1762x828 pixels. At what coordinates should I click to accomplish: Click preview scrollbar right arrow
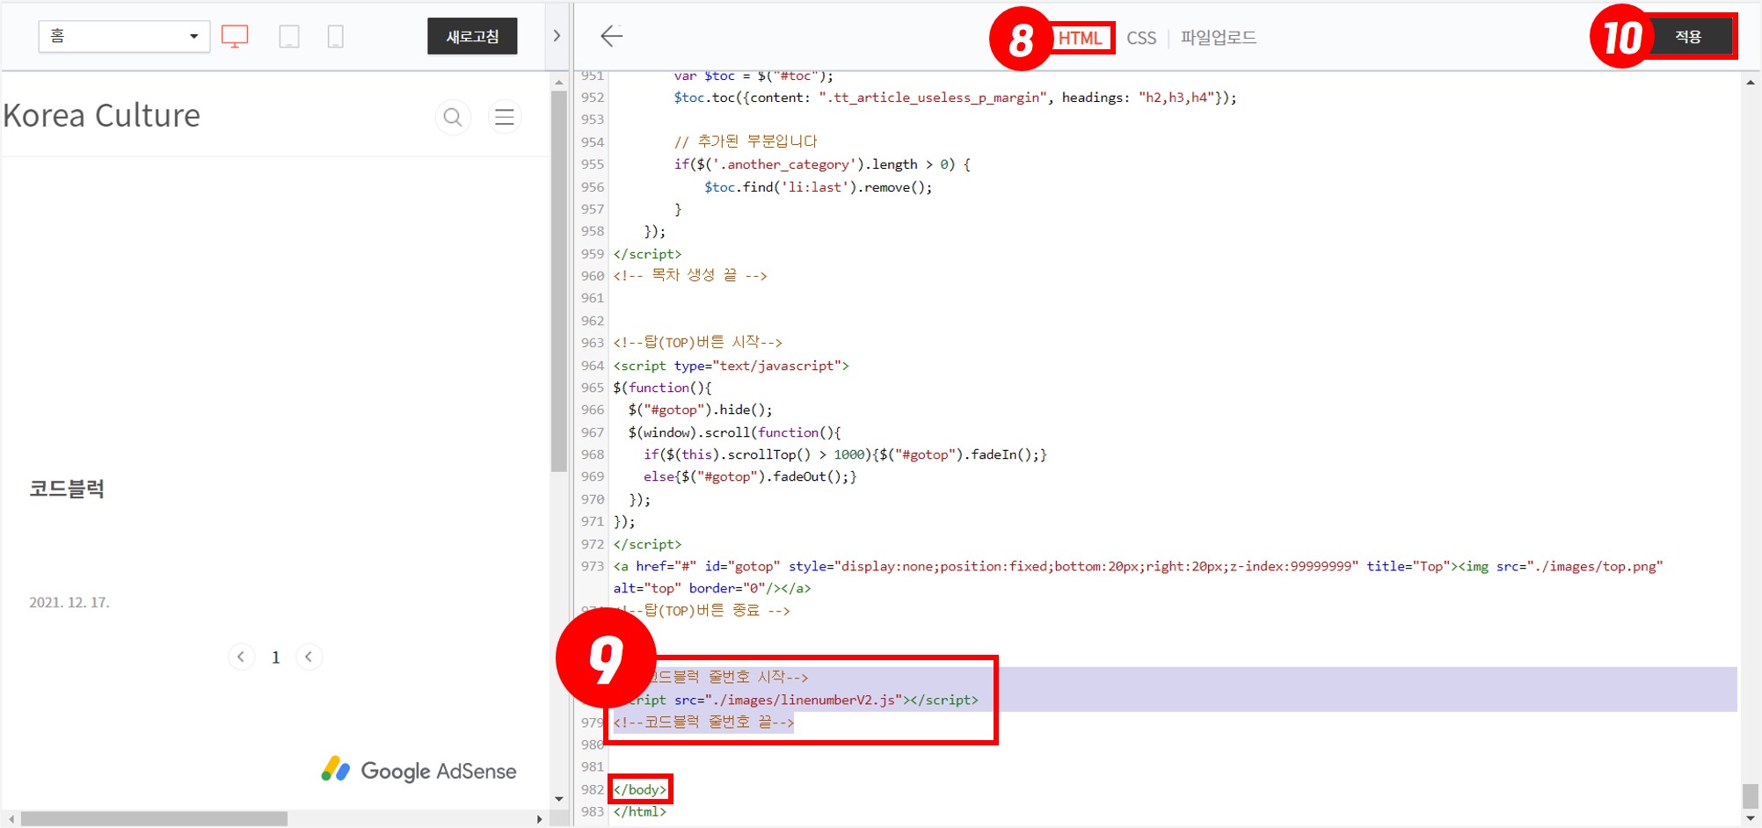(539, 818)
